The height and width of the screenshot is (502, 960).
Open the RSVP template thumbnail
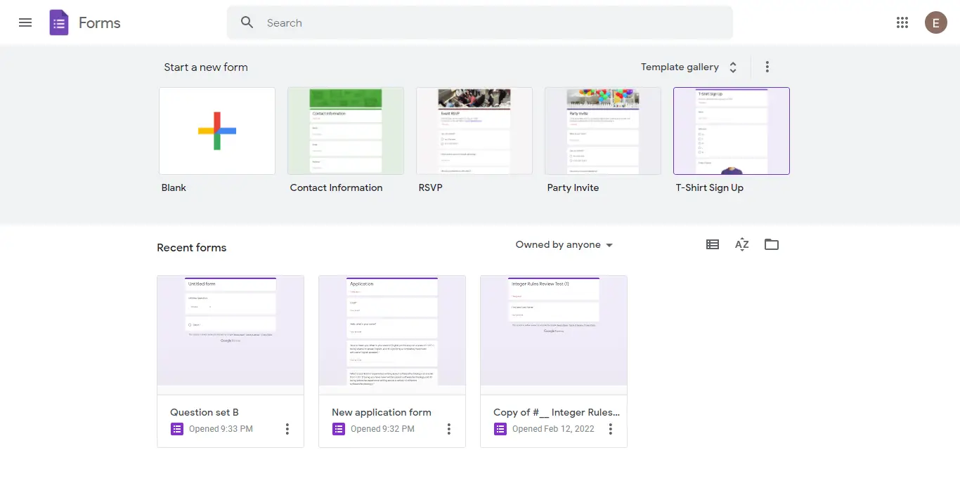tap(474, 131)
